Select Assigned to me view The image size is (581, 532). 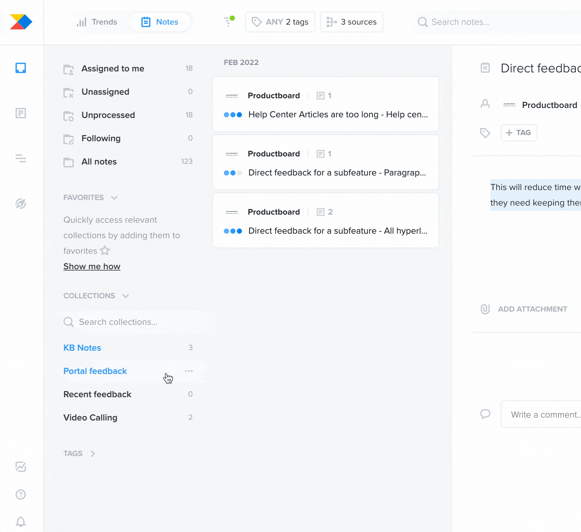point(128,69)
